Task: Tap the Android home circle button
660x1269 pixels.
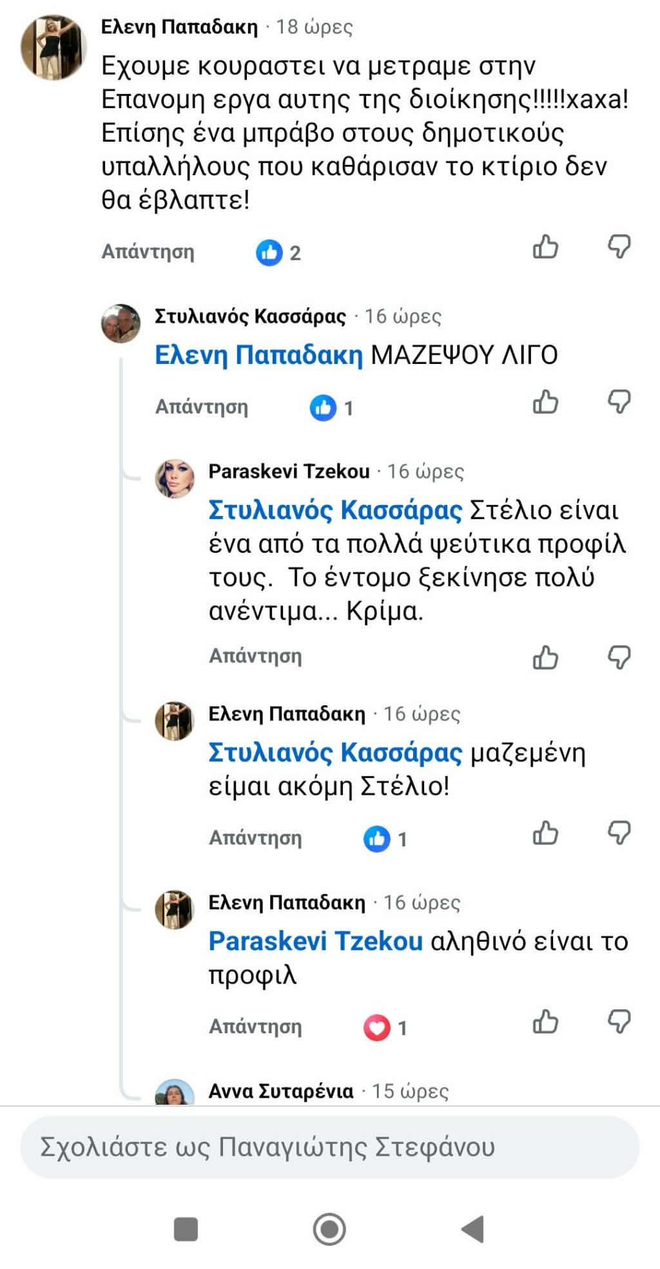Action: 329,1229
